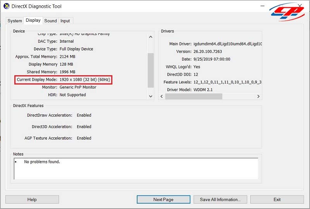Click the 'Drivers' group heading
Screen dimensions: 310x209
click(x=167, y=31)
